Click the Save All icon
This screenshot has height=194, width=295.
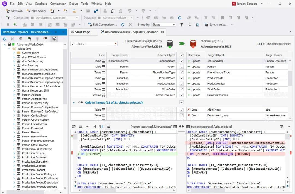(96, 11)
